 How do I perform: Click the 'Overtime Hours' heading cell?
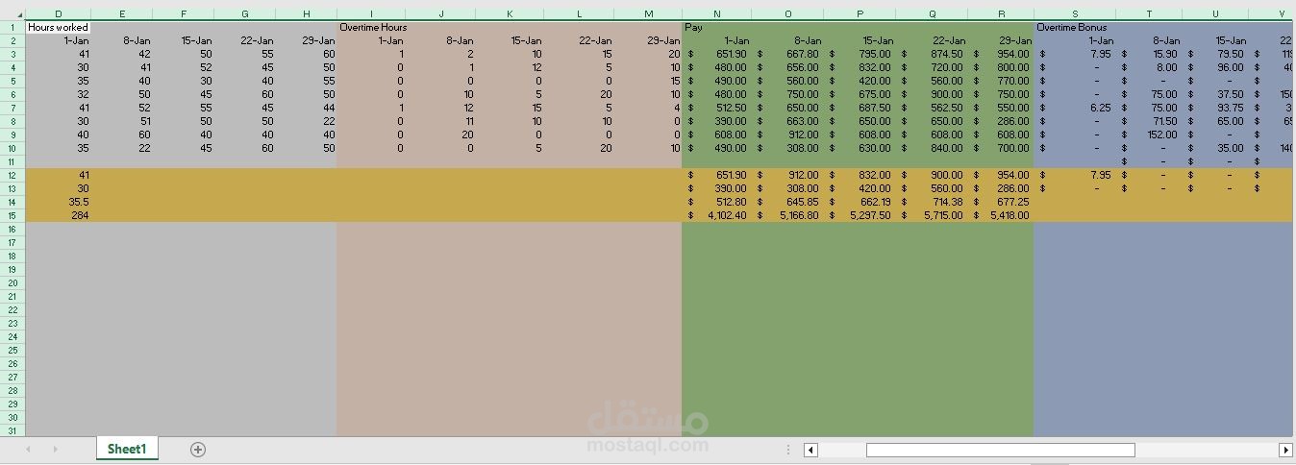click(x=372, y=27)
